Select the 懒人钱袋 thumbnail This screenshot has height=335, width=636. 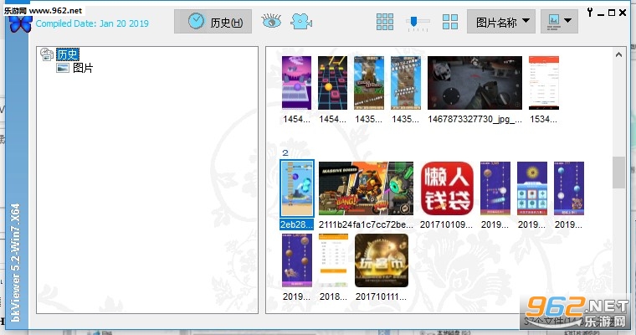click(447, 188)
